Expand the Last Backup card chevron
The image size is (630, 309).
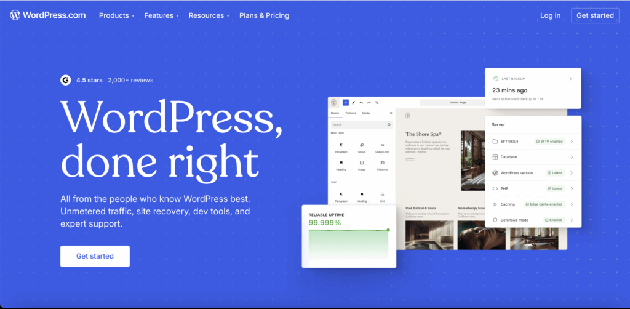(570, 79)
